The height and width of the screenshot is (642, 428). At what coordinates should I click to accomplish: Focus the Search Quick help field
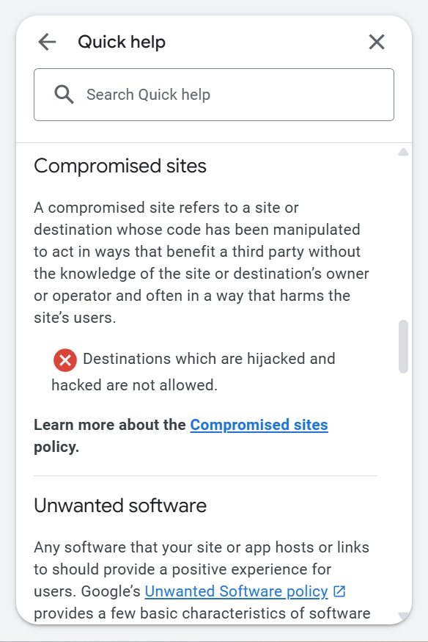tap(214, 95)
